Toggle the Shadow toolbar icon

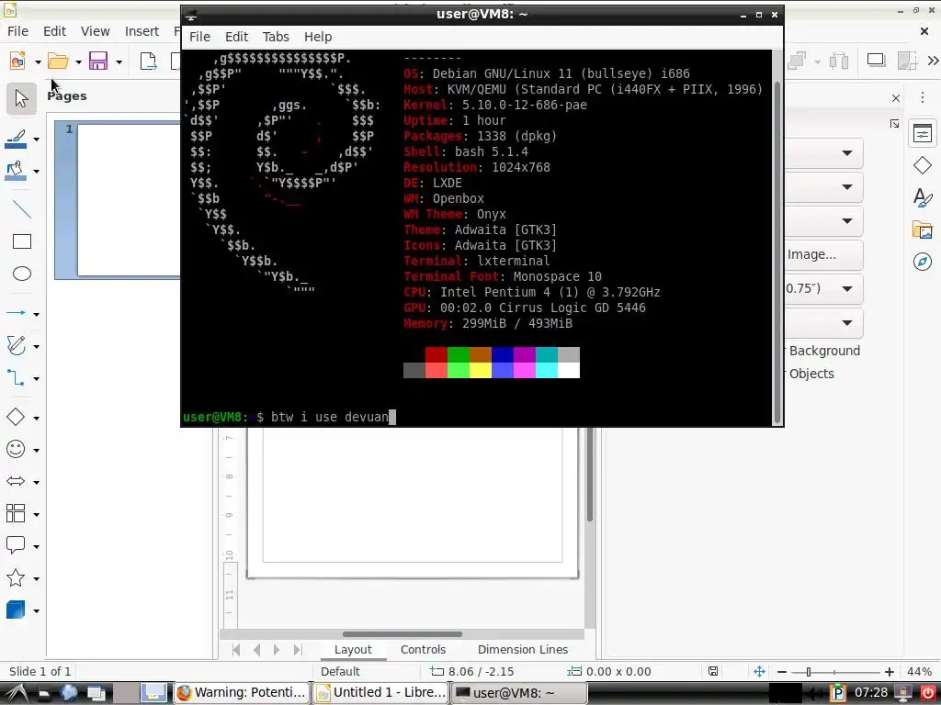876,60
